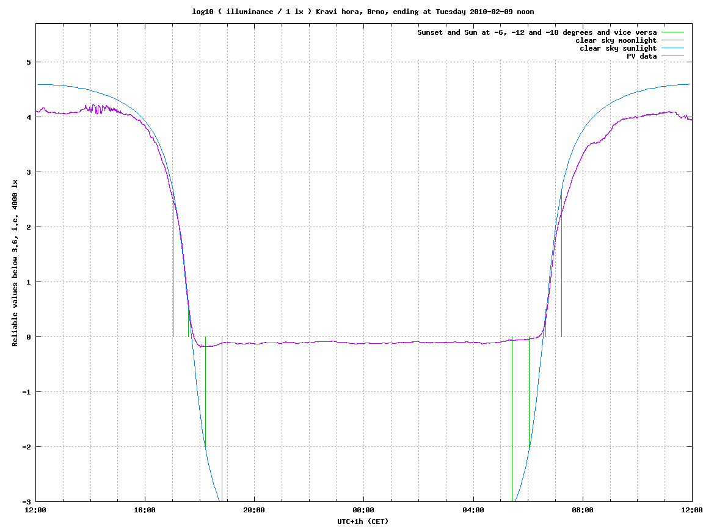The width and height of the screenshot is (703, 527).
Task: Select legend entry 'clear sky sunlight'
Action: [618, 48]
